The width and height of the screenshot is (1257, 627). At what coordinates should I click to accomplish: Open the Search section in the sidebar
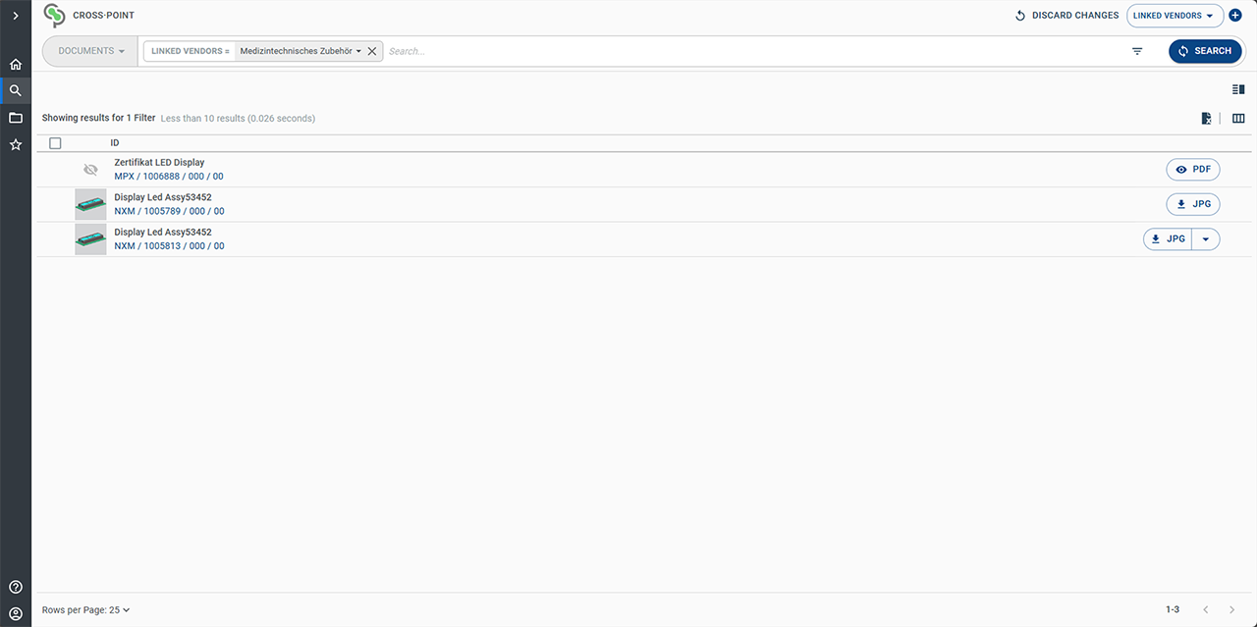(15, 89)
